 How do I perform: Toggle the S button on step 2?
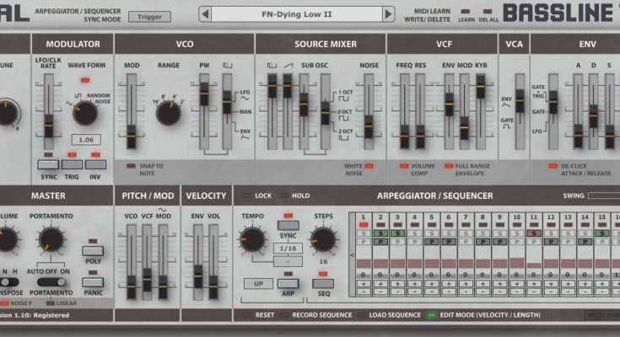tap(380, 233)
